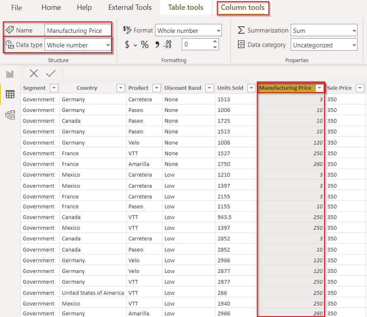Apply thousands separator comma icon
Screen dimensions: 367x317
tap(157, 44)
